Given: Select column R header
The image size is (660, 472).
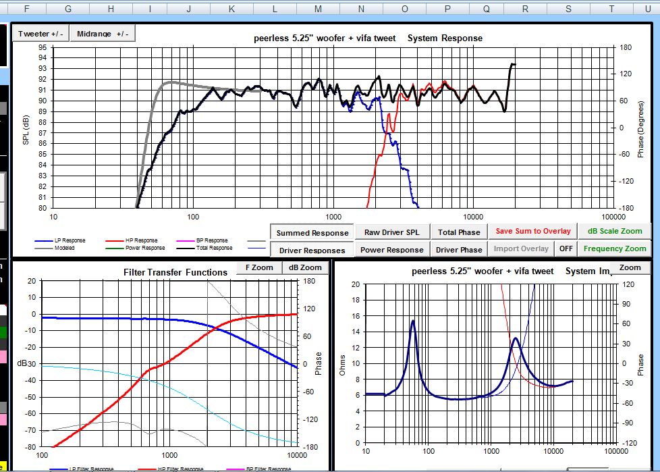Looking at the screenshot, I should 525,8.
